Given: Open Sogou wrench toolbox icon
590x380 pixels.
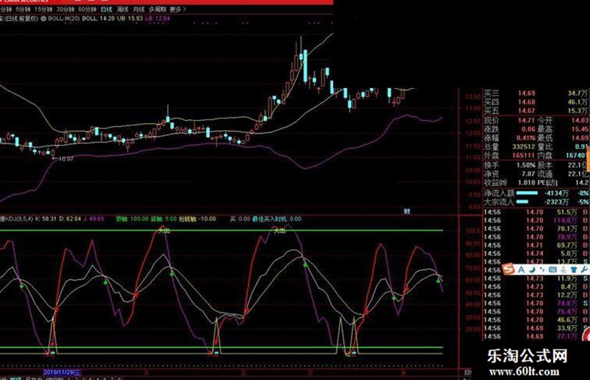Looking at the screenshot, I should coord(584,270).
